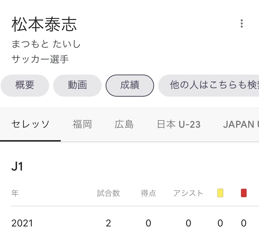Click the J1 league heading

coord(17,167)
